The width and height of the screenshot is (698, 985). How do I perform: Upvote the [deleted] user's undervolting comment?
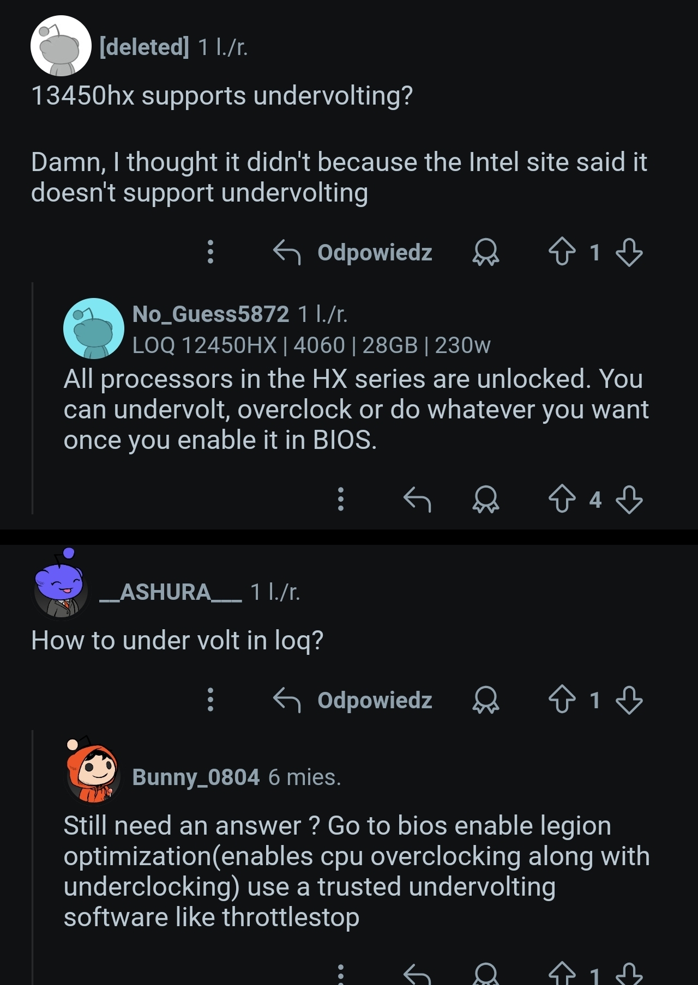(562, 252)
